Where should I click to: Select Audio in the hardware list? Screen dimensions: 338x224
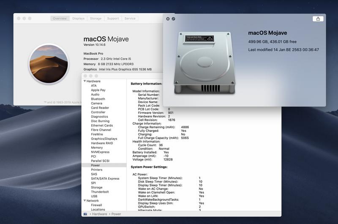[x=95, y=94]
